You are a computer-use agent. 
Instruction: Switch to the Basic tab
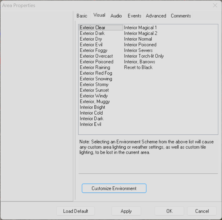(82, 16)
